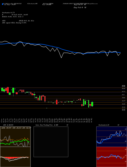Viewport: 127px width, 167px height.
Task: Click the 'Stochastics: 61.73' reading
Action: (8, 13)
